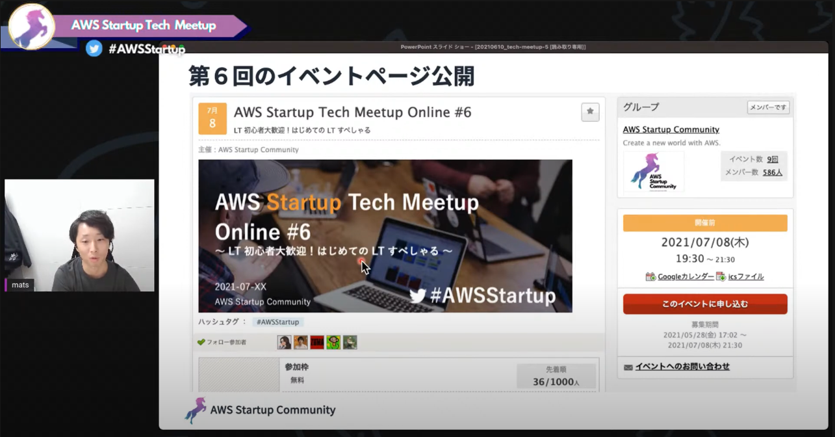
Task: Click the ics file icon
Action: coord(721,276)
